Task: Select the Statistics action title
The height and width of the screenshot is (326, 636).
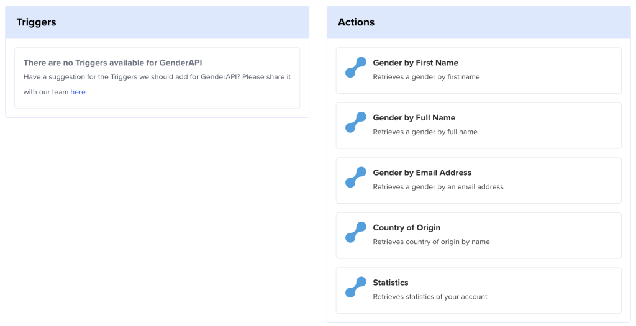Action: click(390, 283)
